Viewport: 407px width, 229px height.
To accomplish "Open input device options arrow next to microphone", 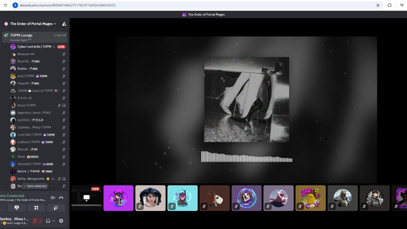I will click(x=41, y=221).
